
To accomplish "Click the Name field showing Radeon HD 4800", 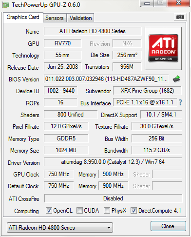I will (x=93, y=31).
